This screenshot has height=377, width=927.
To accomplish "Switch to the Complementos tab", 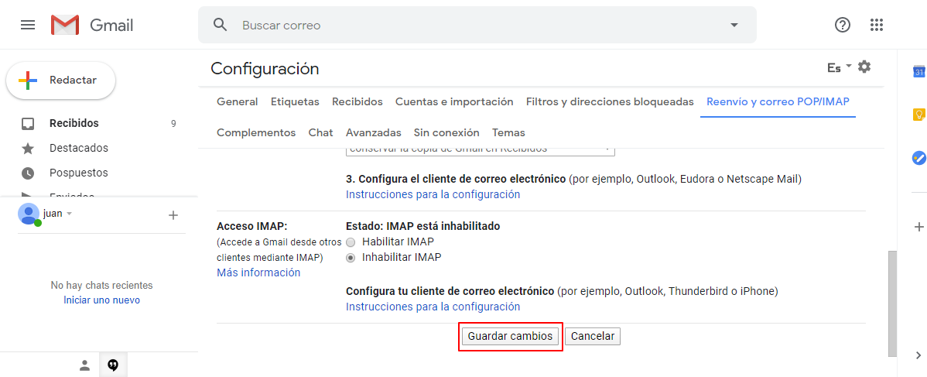I will (256, 132).
